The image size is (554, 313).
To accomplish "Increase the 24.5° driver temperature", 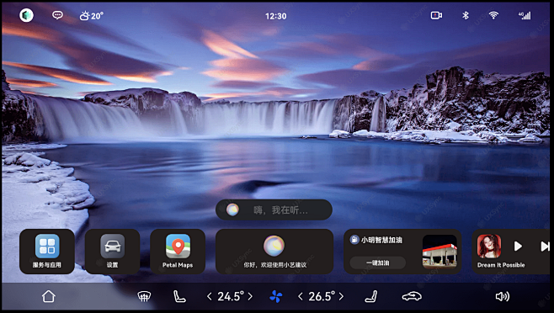I will point(250,296).
